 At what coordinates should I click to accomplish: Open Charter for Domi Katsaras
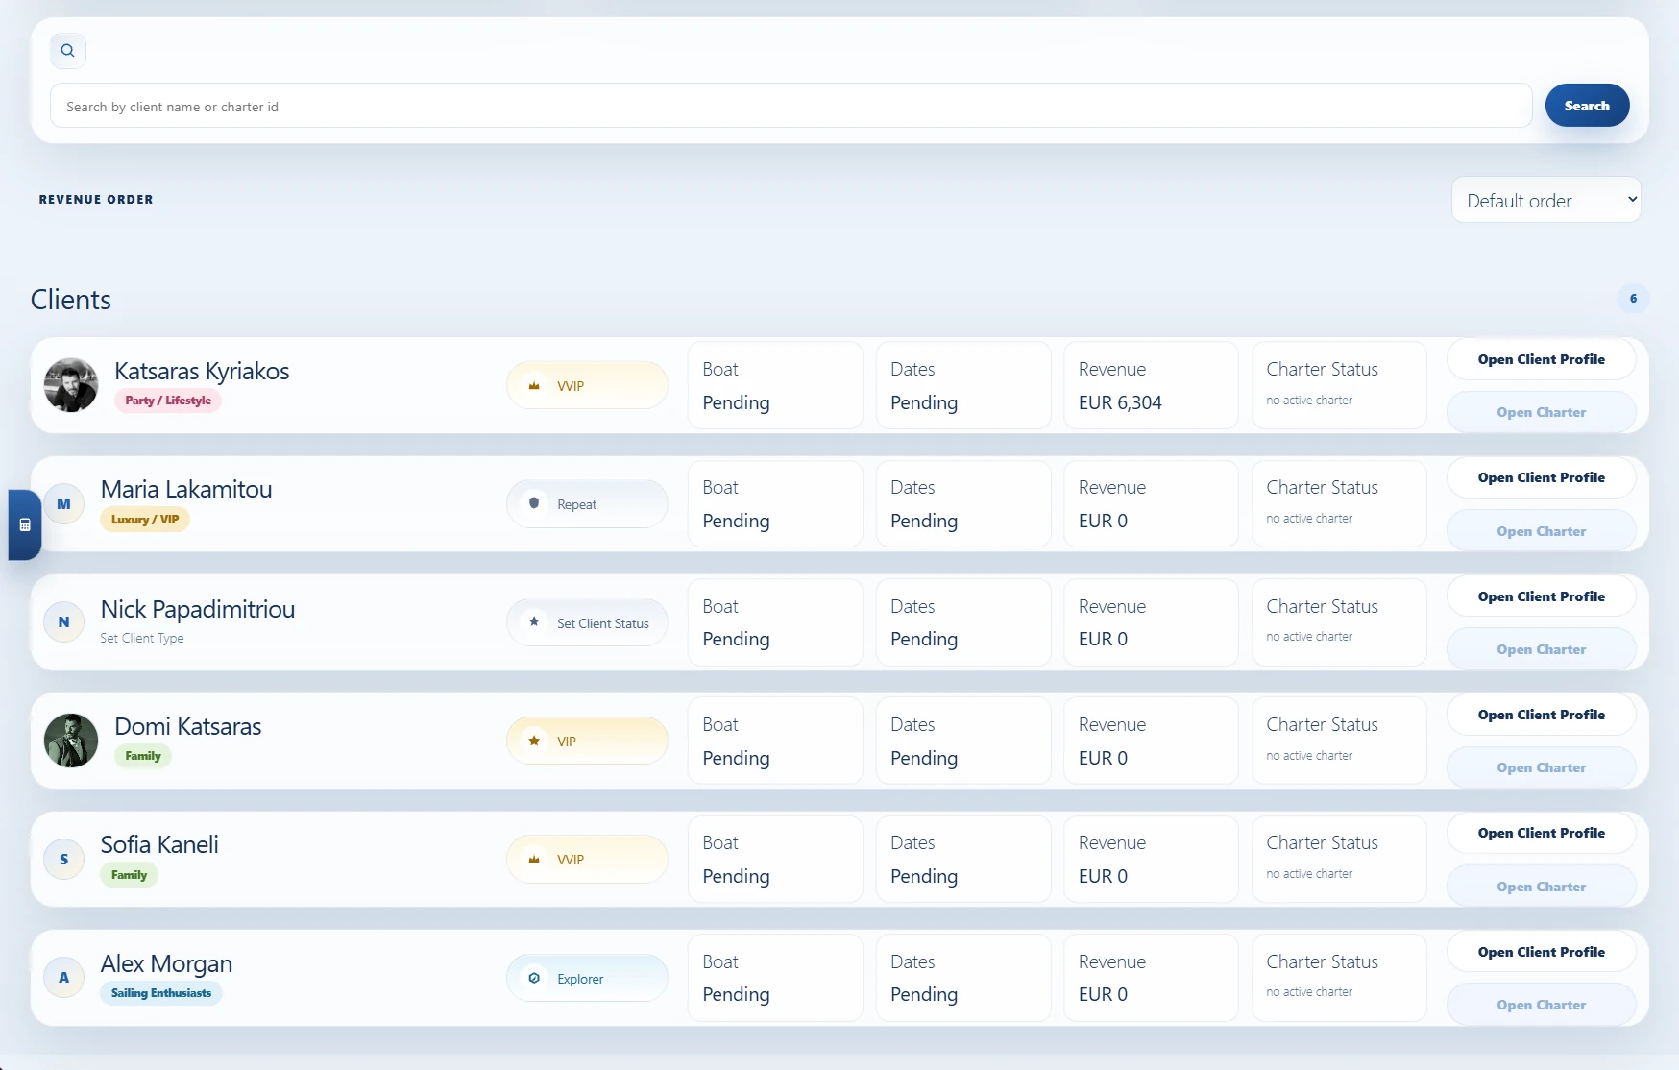[1541, 767]
